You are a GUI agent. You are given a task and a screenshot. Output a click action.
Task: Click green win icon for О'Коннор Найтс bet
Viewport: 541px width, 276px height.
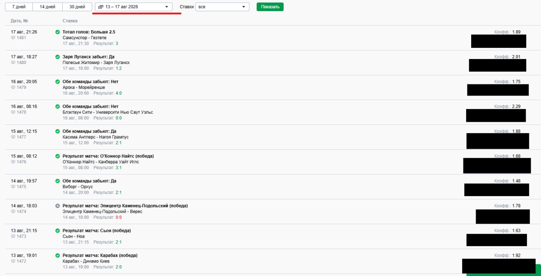click(57, 156)
